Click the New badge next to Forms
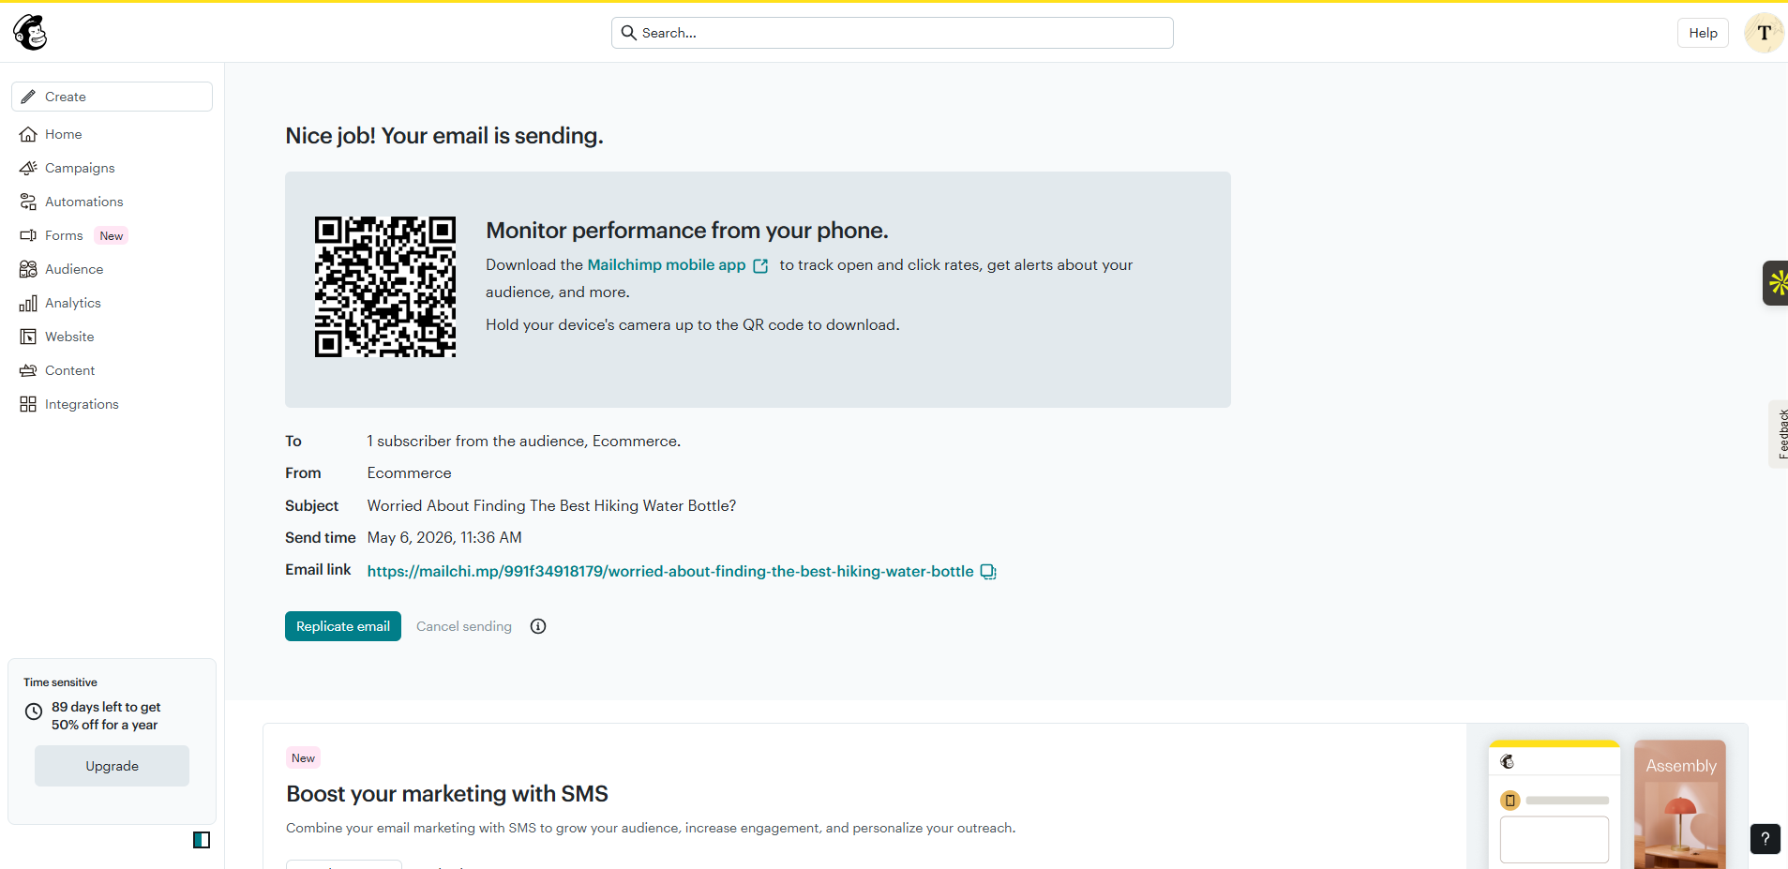The width and height of the screenshot is (1788, 869). 112,236
